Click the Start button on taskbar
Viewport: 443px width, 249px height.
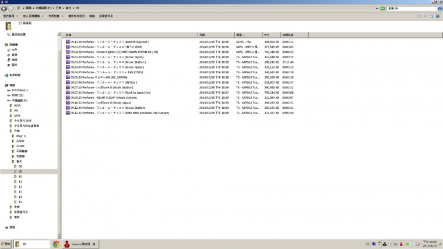(6, 244)
